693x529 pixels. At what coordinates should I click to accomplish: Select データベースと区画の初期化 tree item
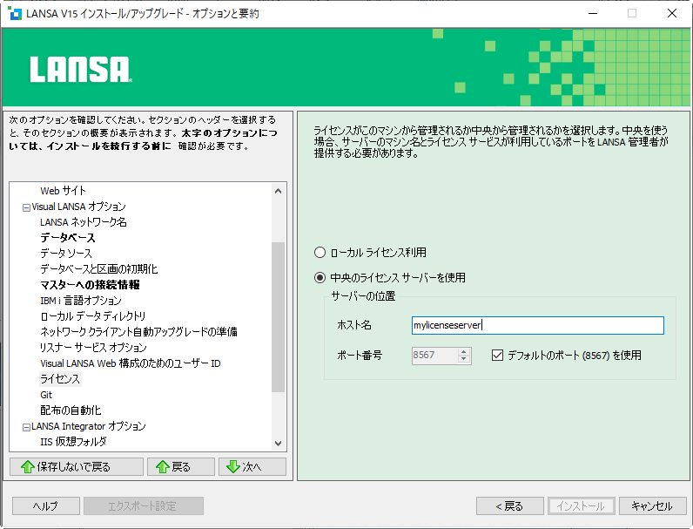point(98,269)
